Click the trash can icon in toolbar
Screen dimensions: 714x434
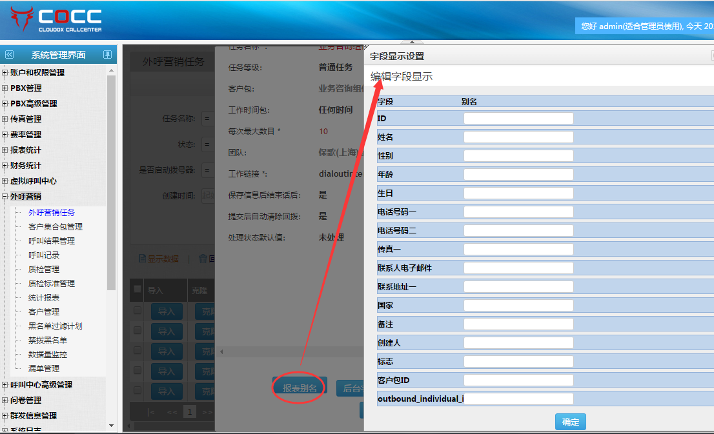click(x=203, y=259)
